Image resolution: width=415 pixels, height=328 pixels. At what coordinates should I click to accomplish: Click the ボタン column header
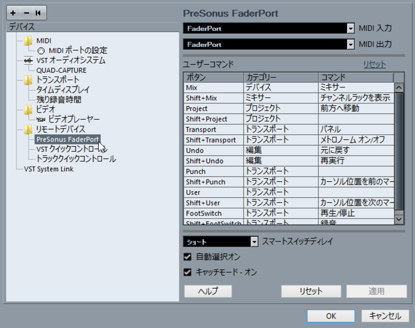click(214, 77)
